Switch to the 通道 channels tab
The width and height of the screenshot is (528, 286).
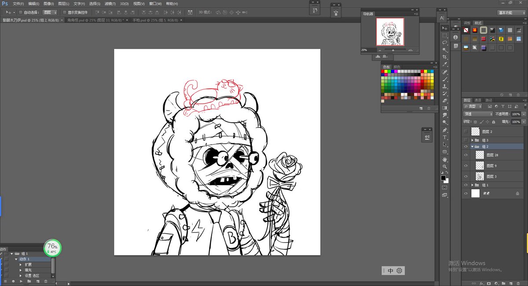click(477, 100)
